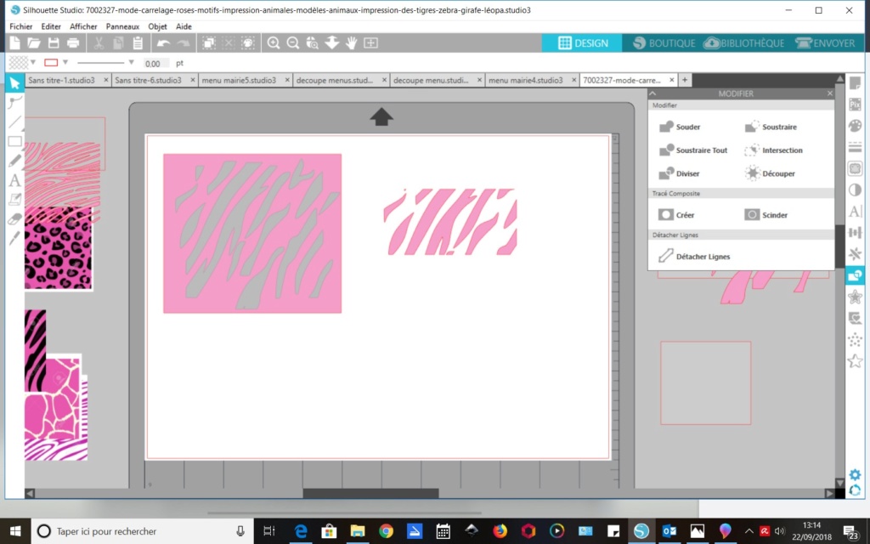
Task: Open the Aide menu
Action: point(184,26)
